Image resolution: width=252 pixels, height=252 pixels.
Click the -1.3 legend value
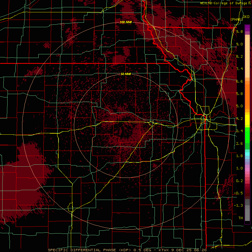pos(238,206)
